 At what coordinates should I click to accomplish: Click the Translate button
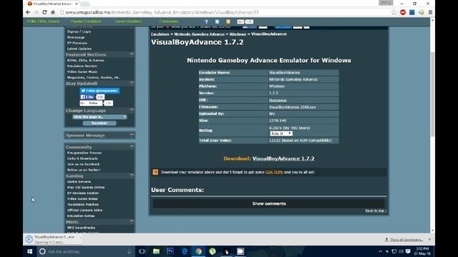(99, 124)
